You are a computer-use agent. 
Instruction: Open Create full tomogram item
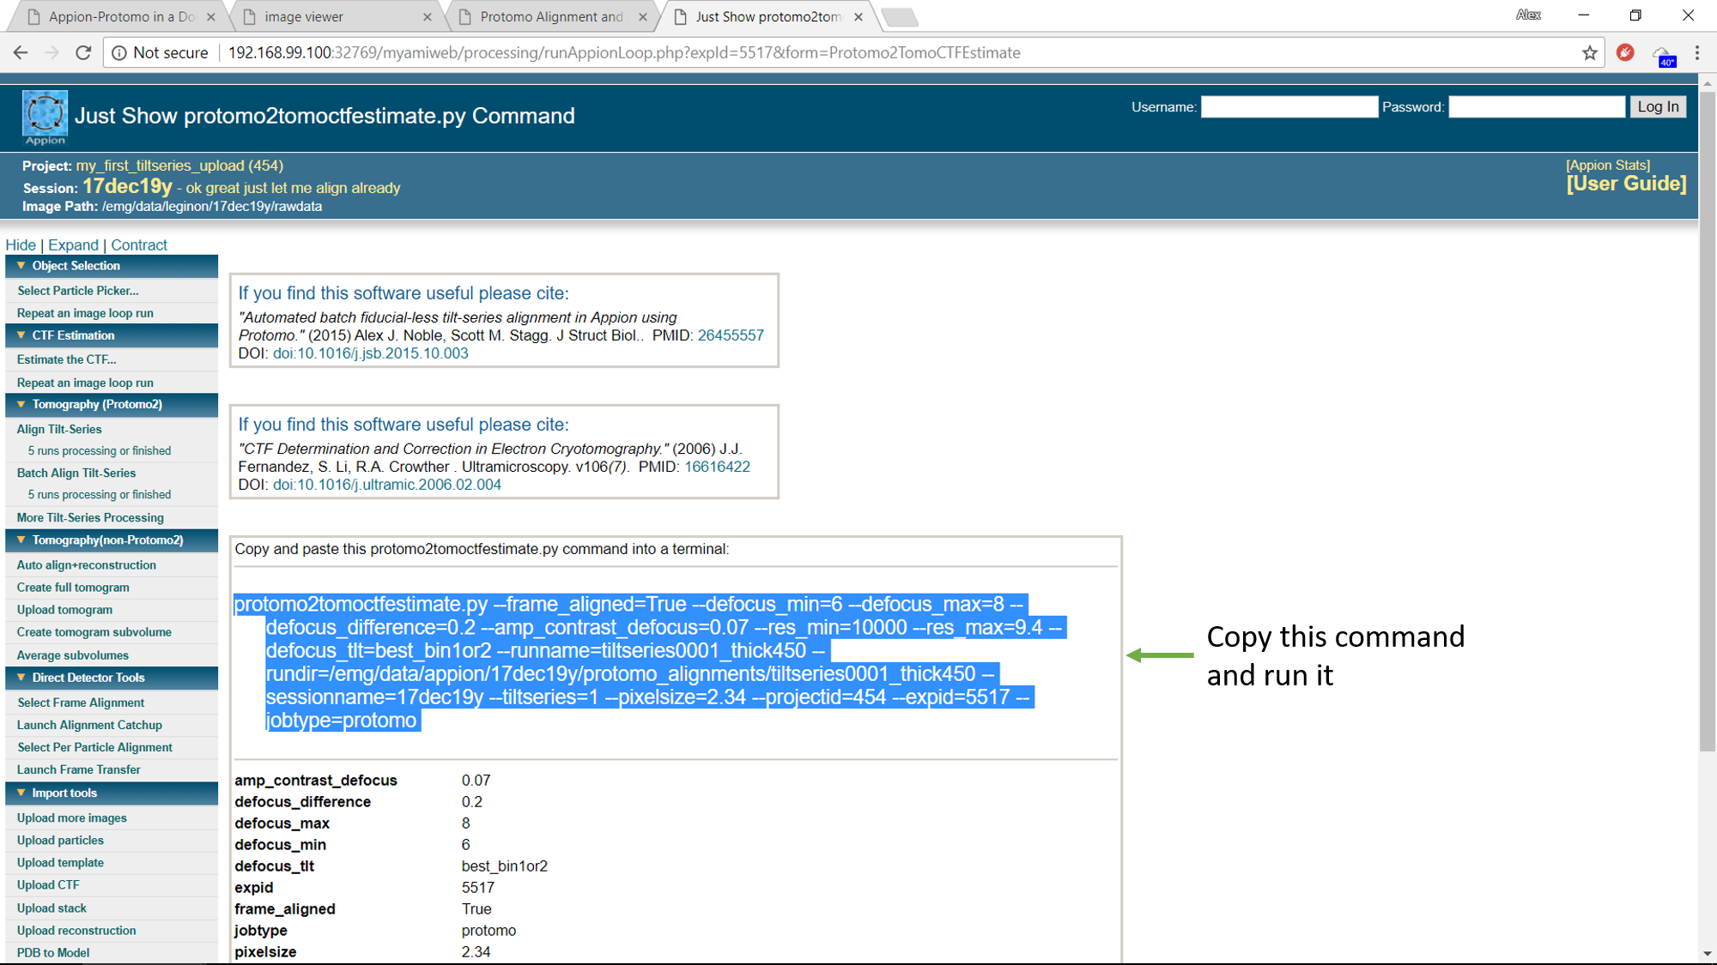[73, 588]
